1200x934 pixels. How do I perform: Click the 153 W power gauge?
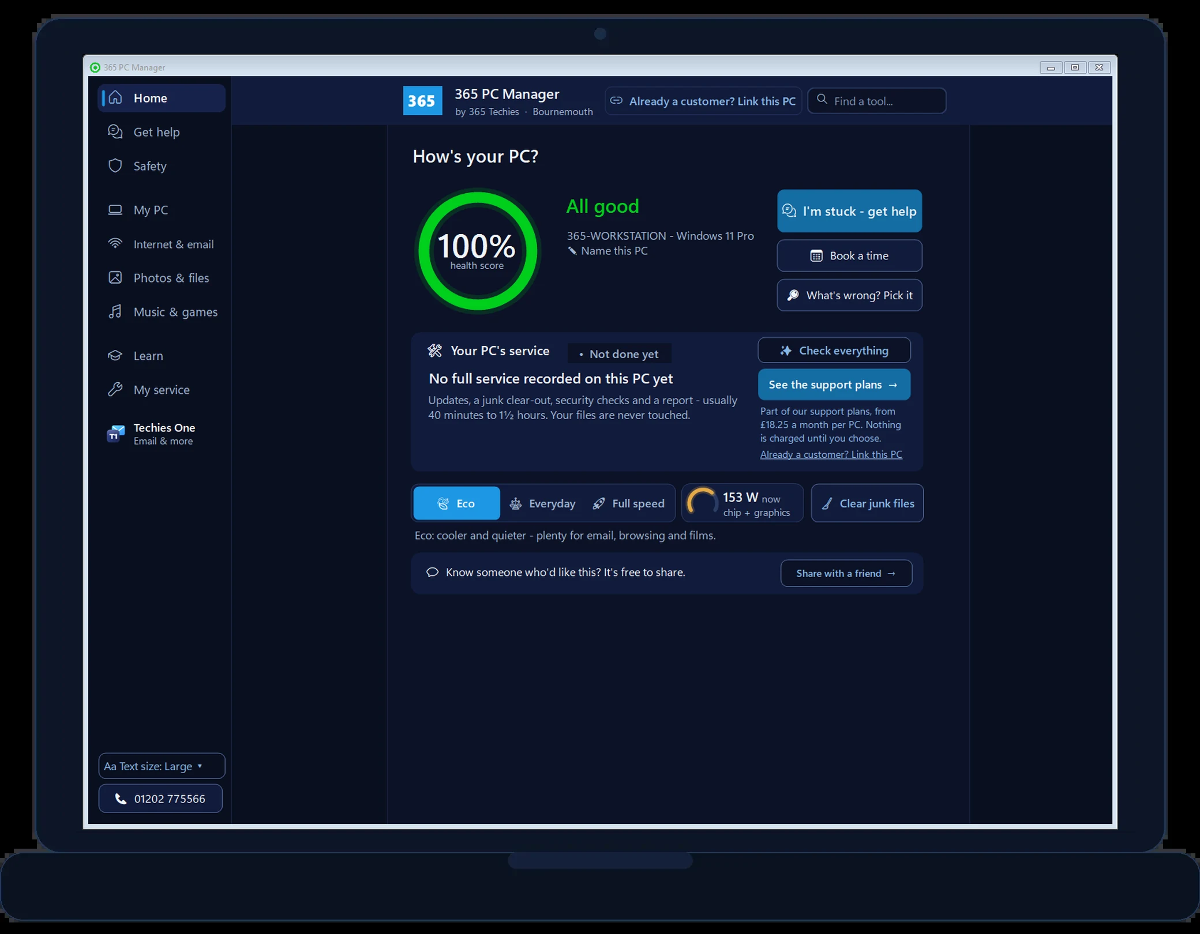742,503
